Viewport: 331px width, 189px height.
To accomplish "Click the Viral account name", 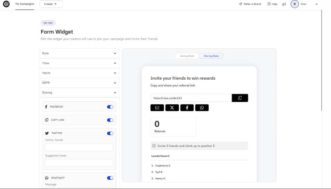I will coord(303,4).
